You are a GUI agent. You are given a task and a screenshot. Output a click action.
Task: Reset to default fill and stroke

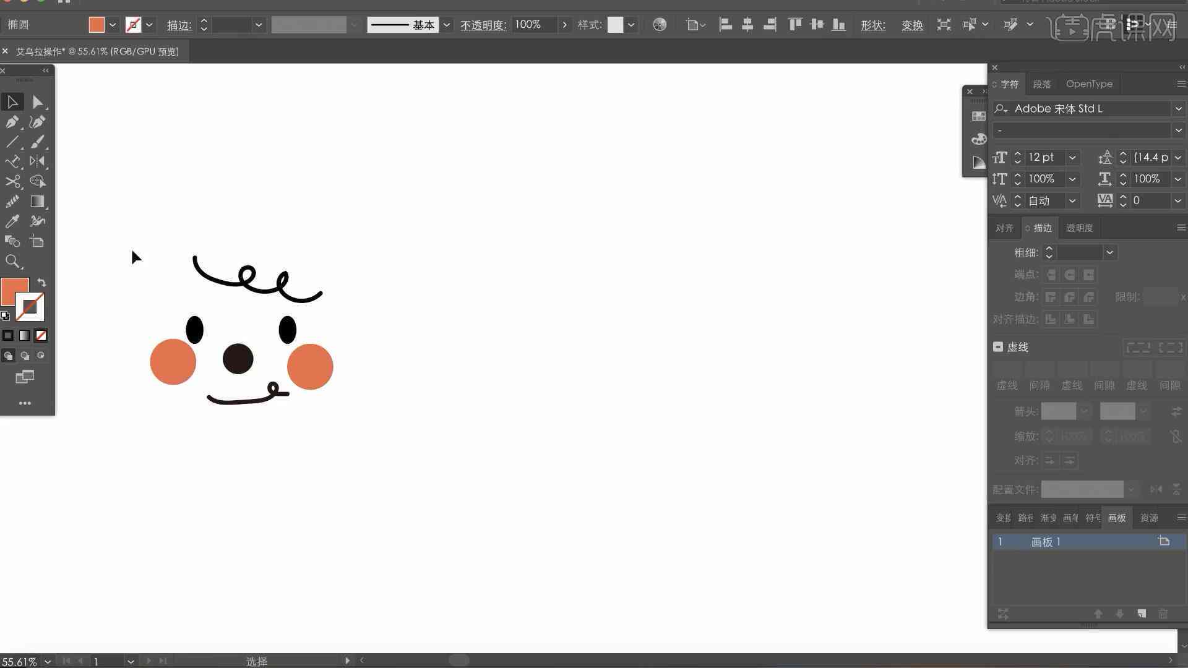pyautogui.click(x=5, y=316)
